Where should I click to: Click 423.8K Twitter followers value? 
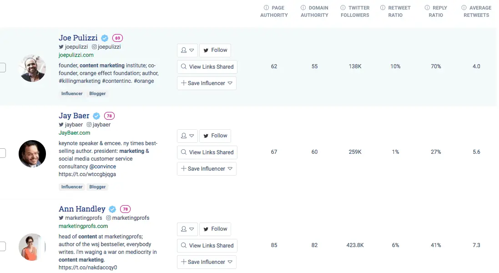355,245
